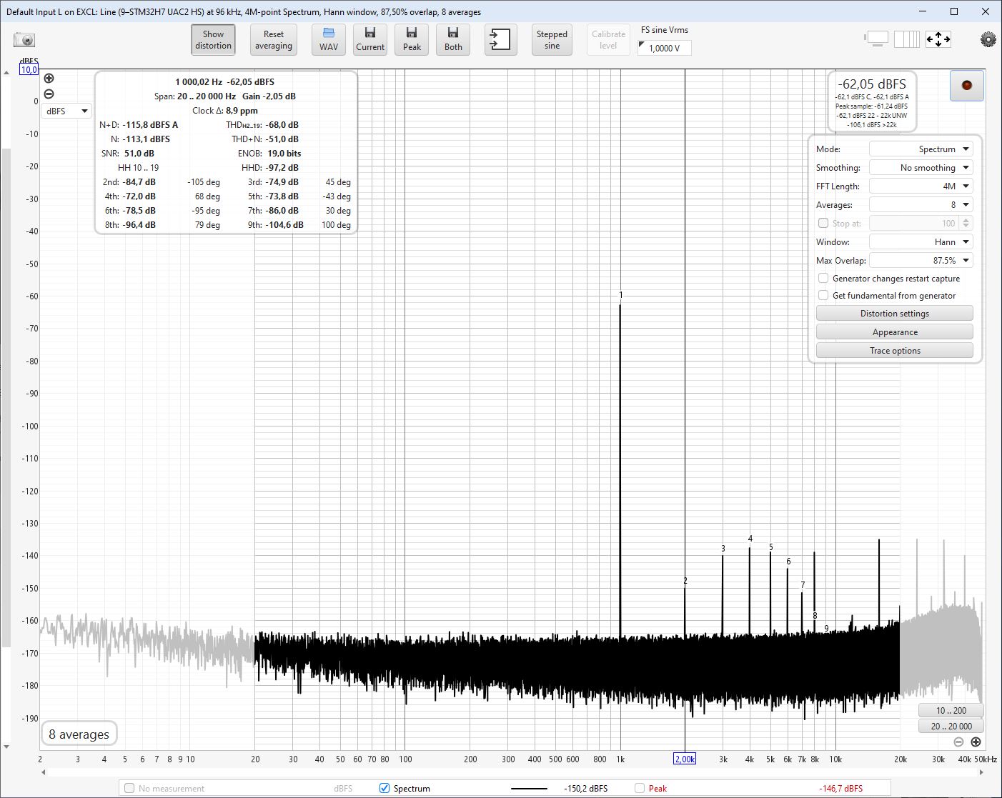Click the 10,0 top axis limit field

[x=29, y=70]
